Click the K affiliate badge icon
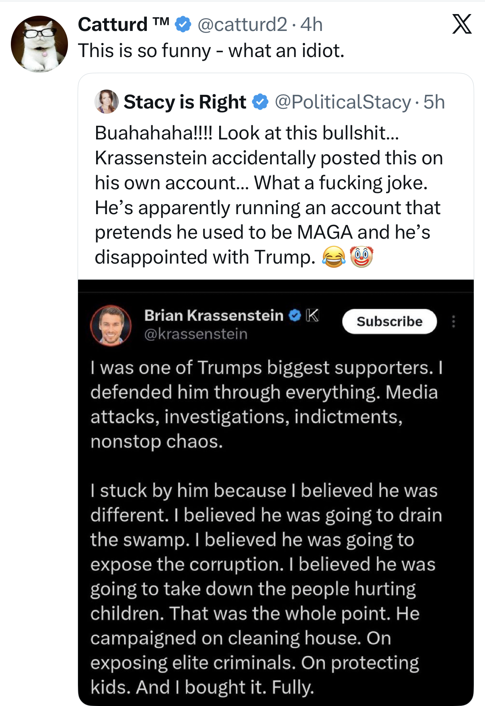This screenshot has height=706, width=485. point(312,315)
